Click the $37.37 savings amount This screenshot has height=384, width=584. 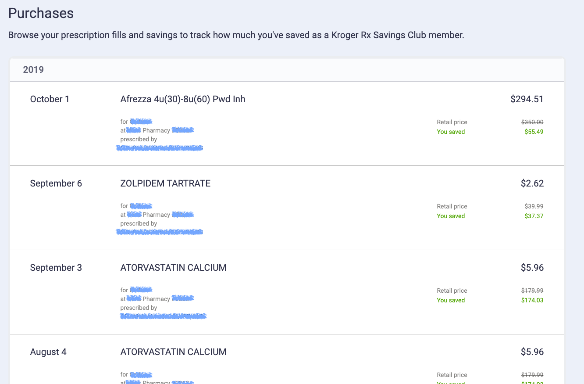tap(534, 216)
